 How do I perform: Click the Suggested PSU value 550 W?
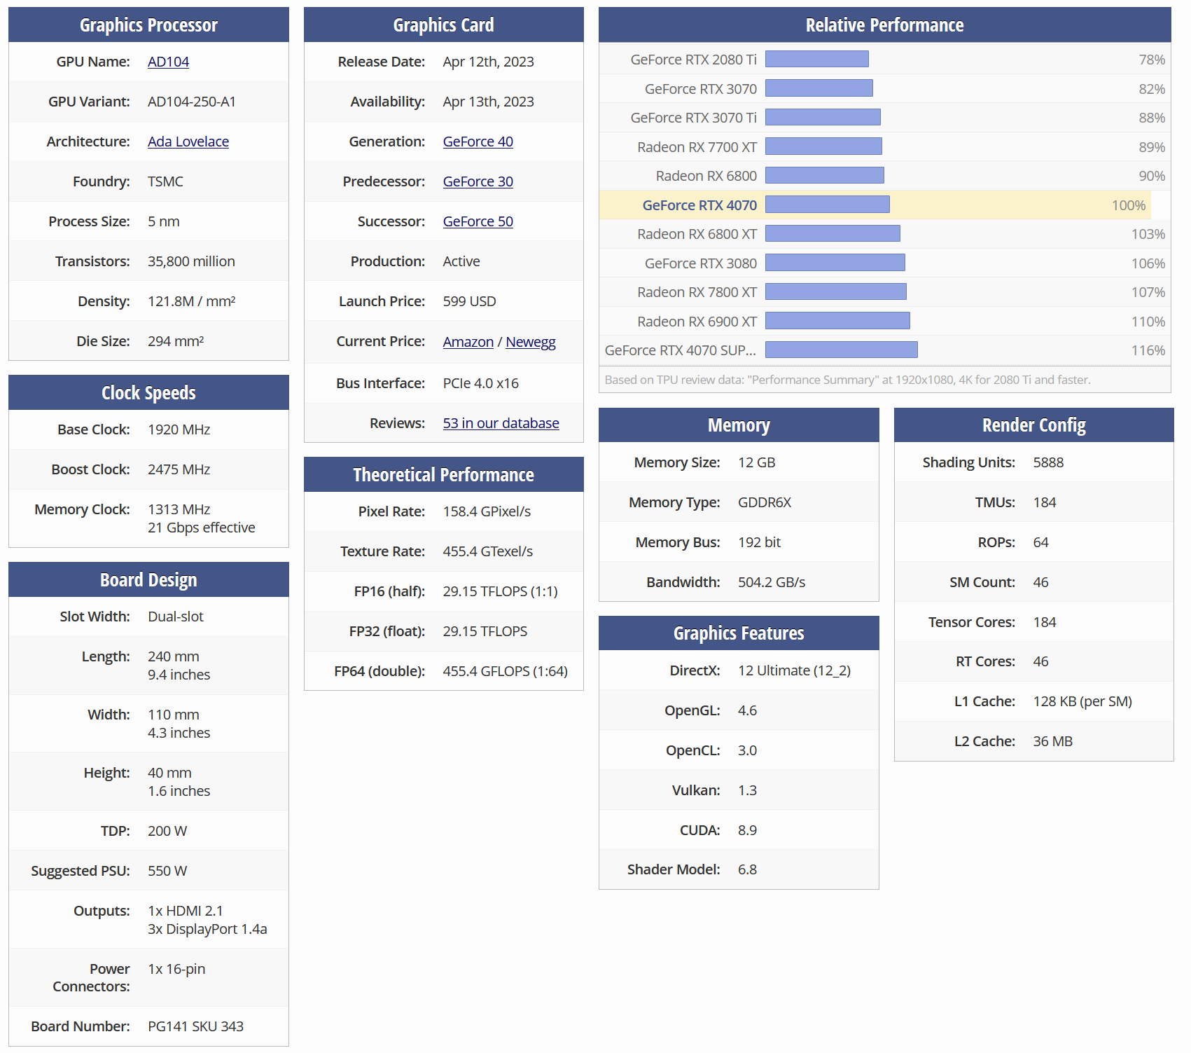[167, 871]
